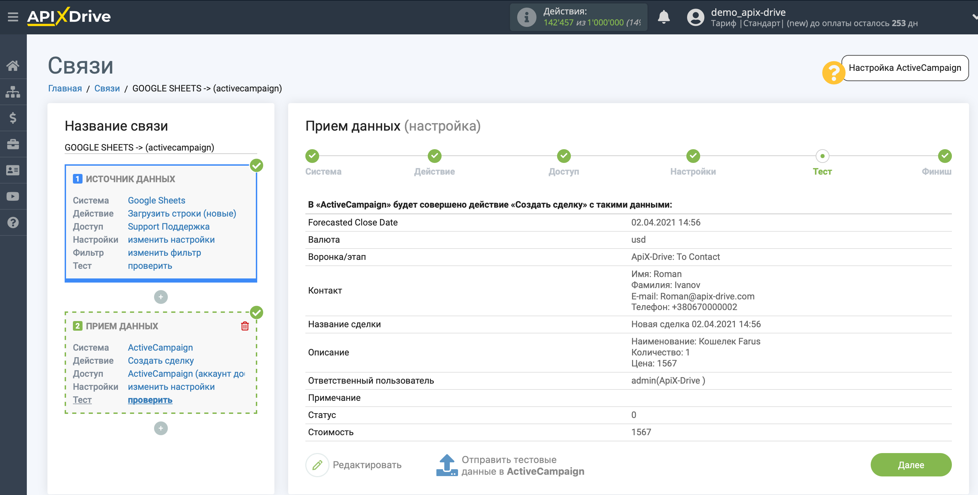Click изменить фильтр link
The image size is (978, 495).
click(164, 253)
